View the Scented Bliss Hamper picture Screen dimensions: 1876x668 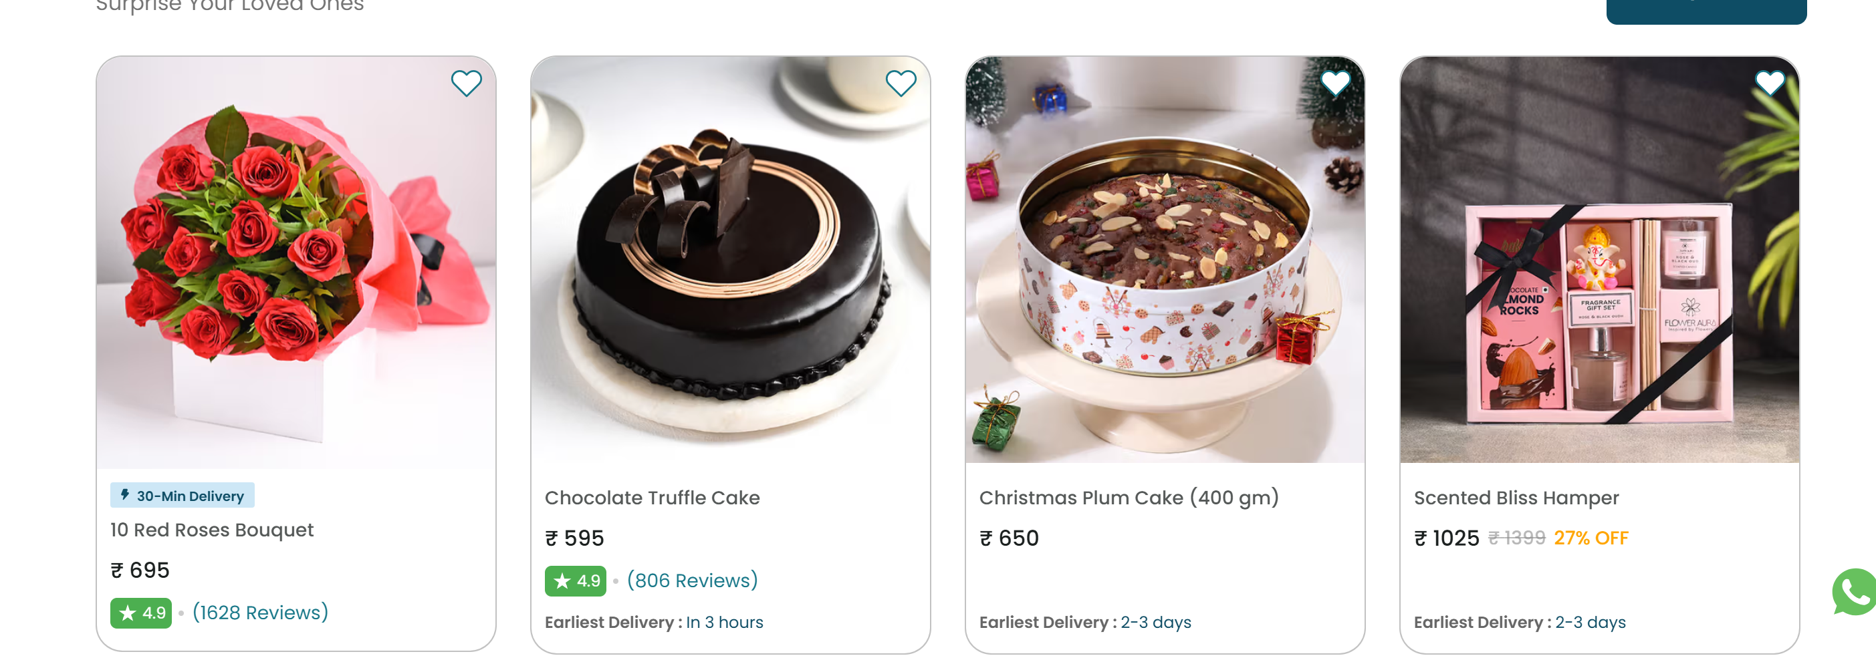1599,262
